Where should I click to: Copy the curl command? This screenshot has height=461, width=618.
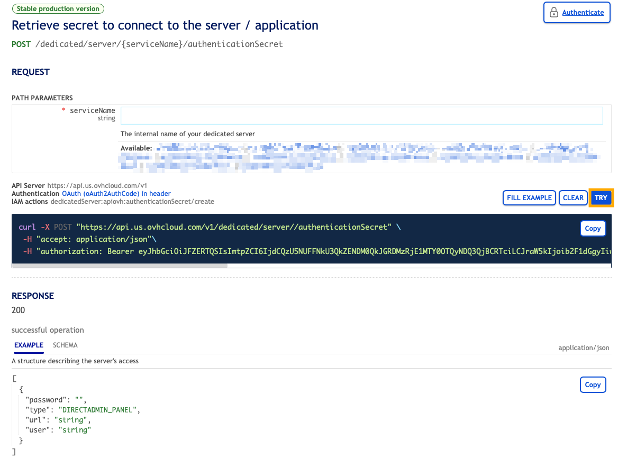pos(593,229)
